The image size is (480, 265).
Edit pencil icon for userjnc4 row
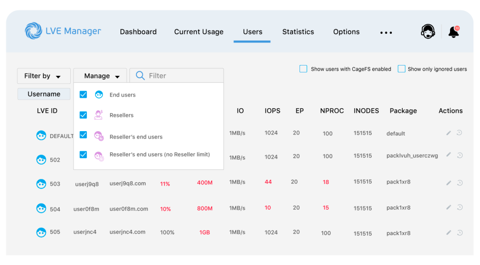(449, 233)
